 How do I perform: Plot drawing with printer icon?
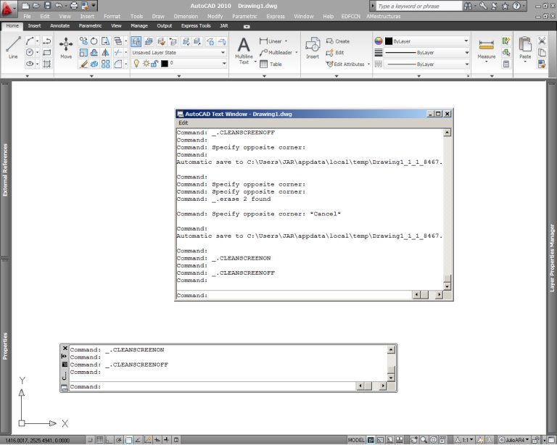pyautogui.click(x=73, y=5)
